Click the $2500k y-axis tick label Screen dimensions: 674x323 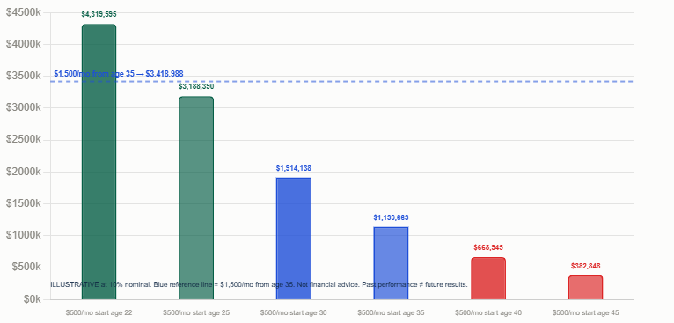point(24,140)
